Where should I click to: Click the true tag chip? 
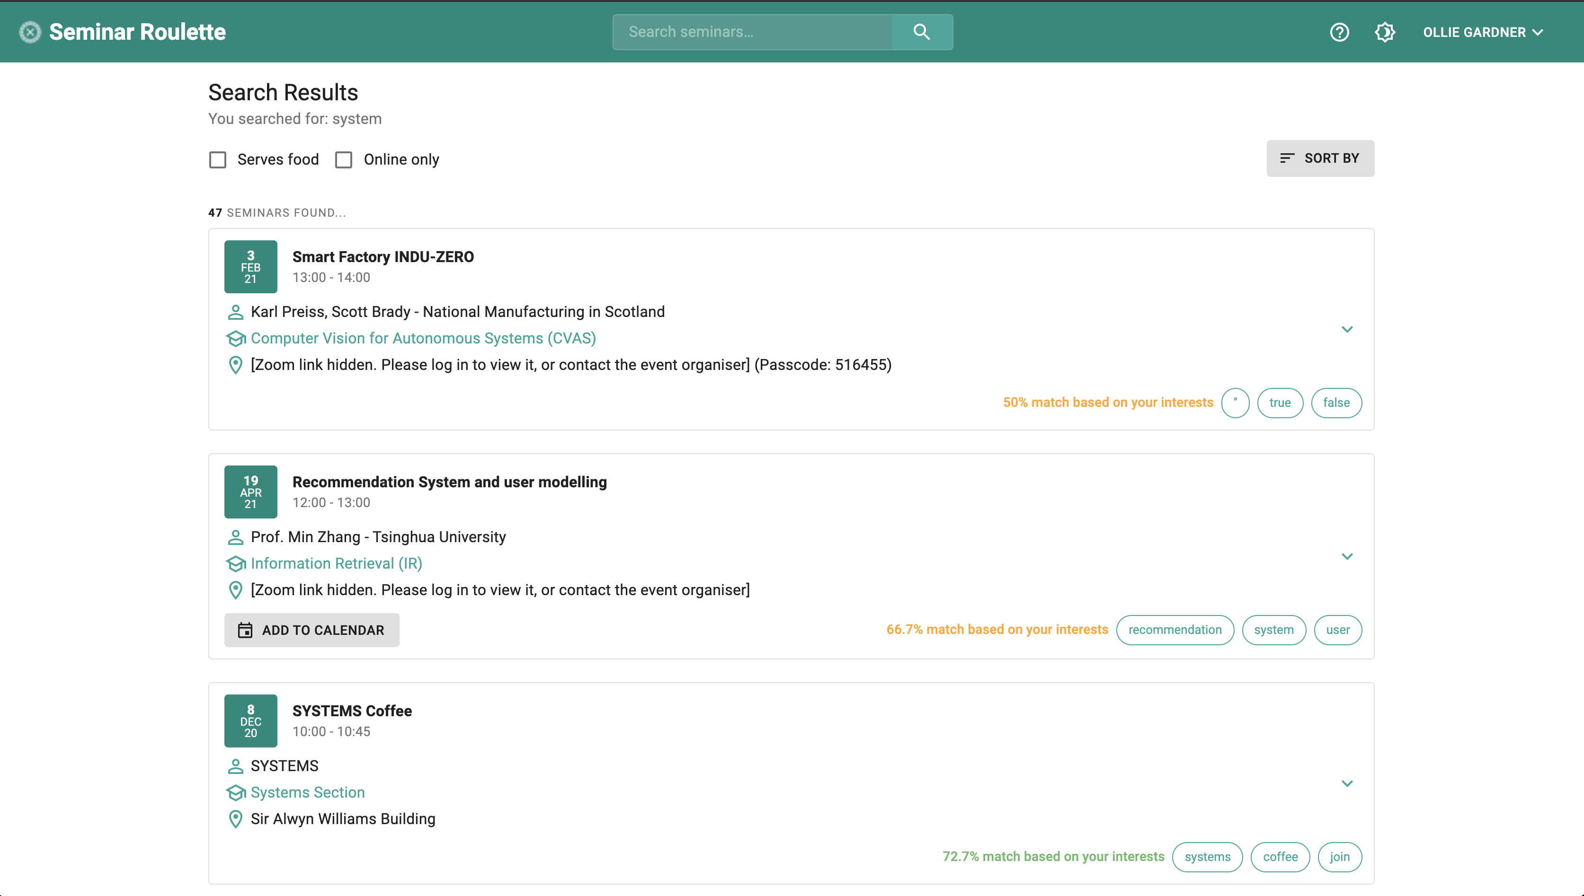1280,403
